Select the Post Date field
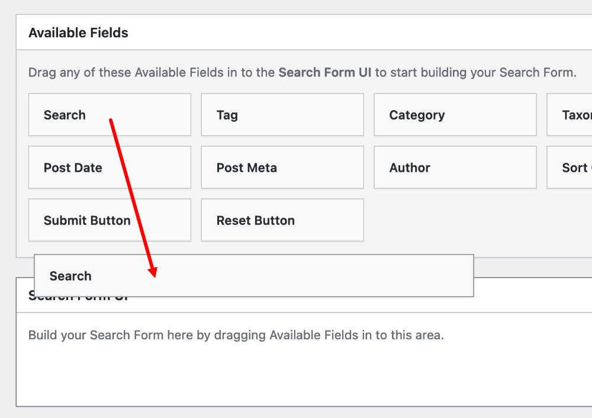The width and height of the screenshot is (592, 418). coord(109,168)
